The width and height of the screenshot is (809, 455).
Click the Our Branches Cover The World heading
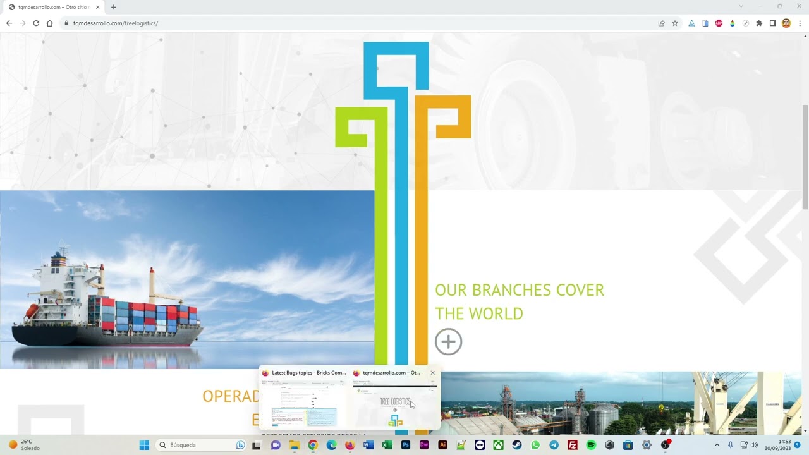point(520,301)
